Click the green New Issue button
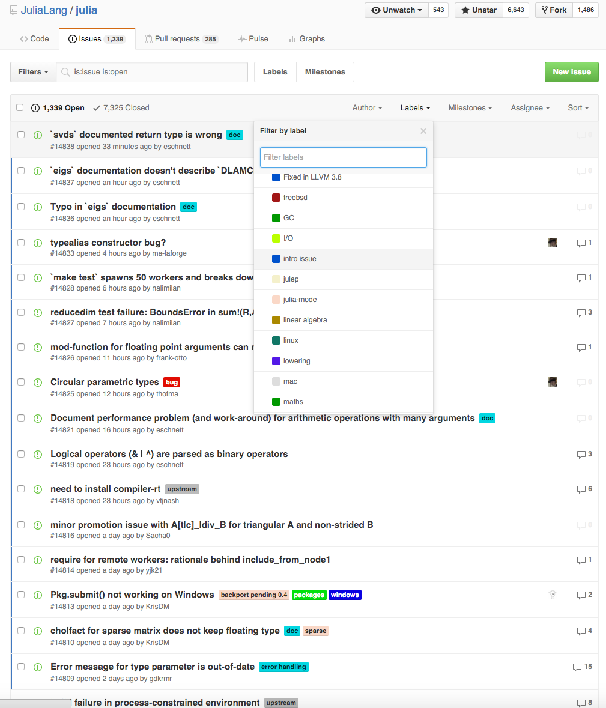This screenshot has width=606, height=708. [572, 72]
